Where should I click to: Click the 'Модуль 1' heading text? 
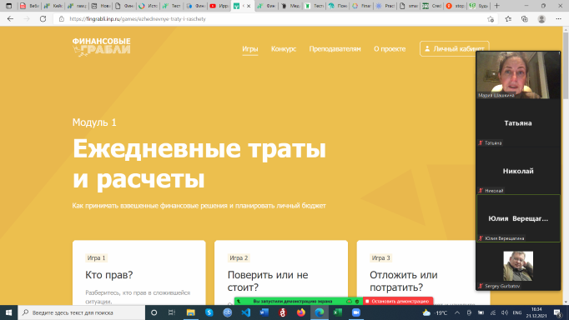tap(94, 122)
